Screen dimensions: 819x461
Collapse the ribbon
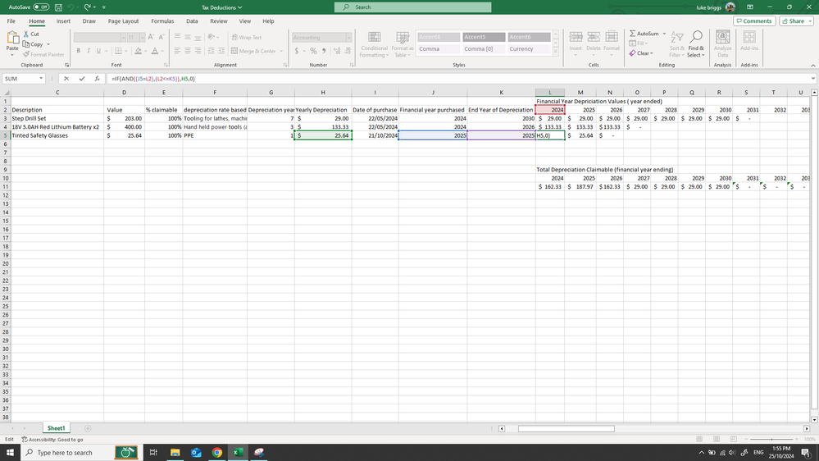click(812, 66)
